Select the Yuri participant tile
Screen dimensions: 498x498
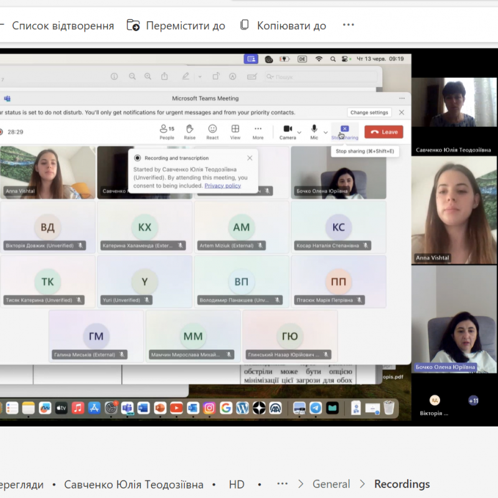pyautogui.click(x=144, y=282)
